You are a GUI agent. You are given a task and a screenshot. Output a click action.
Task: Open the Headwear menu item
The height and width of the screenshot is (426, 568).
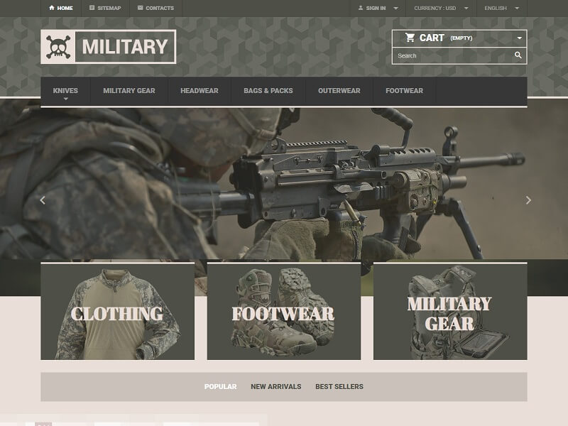(x=200, y=91)
